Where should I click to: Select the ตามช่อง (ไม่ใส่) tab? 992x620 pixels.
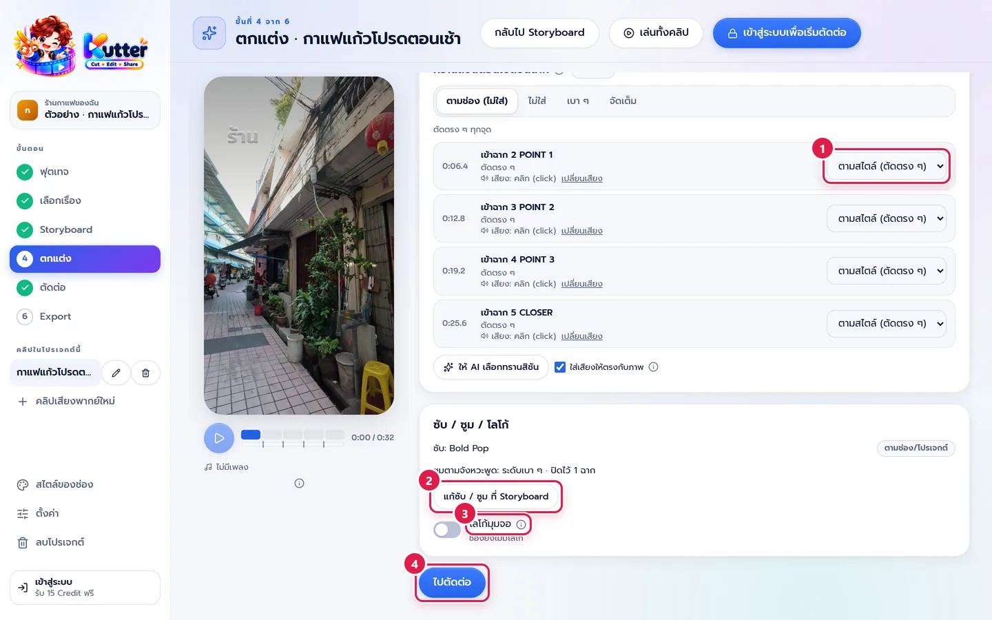coord(477,101)
